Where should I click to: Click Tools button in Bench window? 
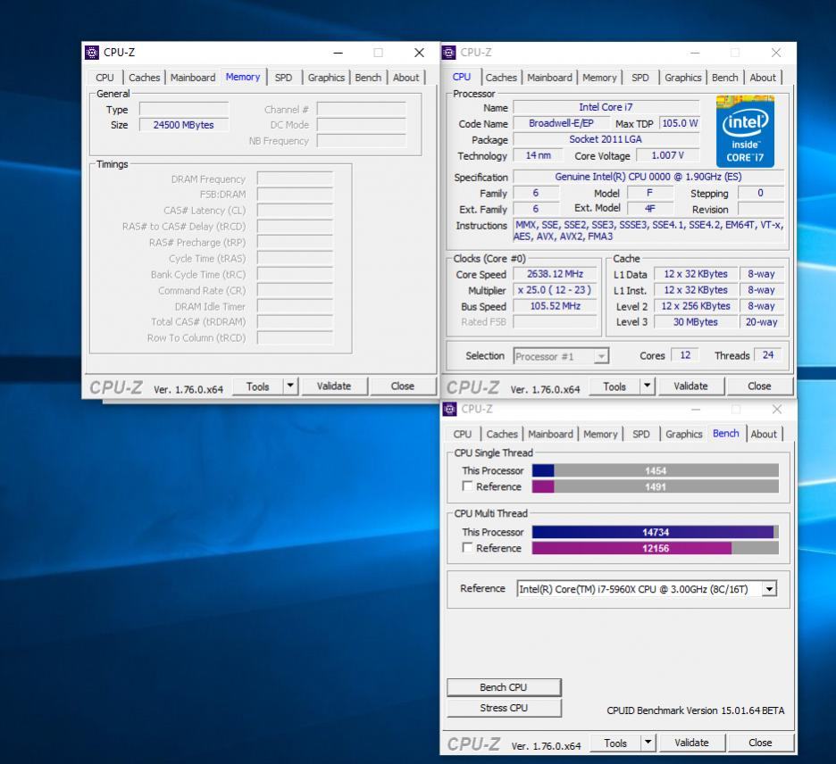[615, 743]
